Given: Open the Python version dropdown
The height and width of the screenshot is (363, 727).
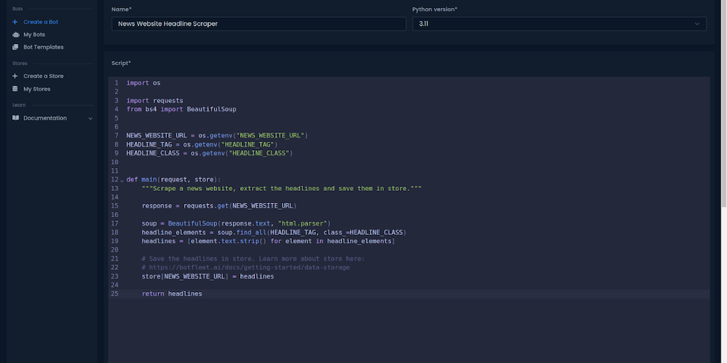Looking at the screenshot, I should click(559, 23).
